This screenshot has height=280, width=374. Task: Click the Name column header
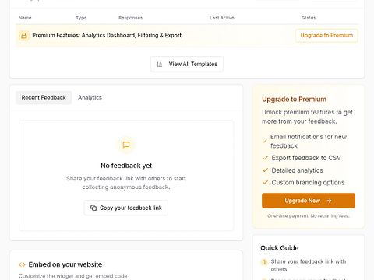coord(25,18)
